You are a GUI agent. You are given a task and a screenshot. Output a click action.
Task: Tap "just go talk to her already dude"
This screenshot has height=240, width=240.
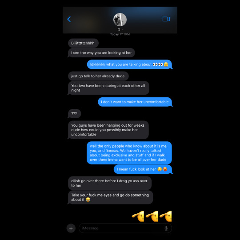[98, 76]
